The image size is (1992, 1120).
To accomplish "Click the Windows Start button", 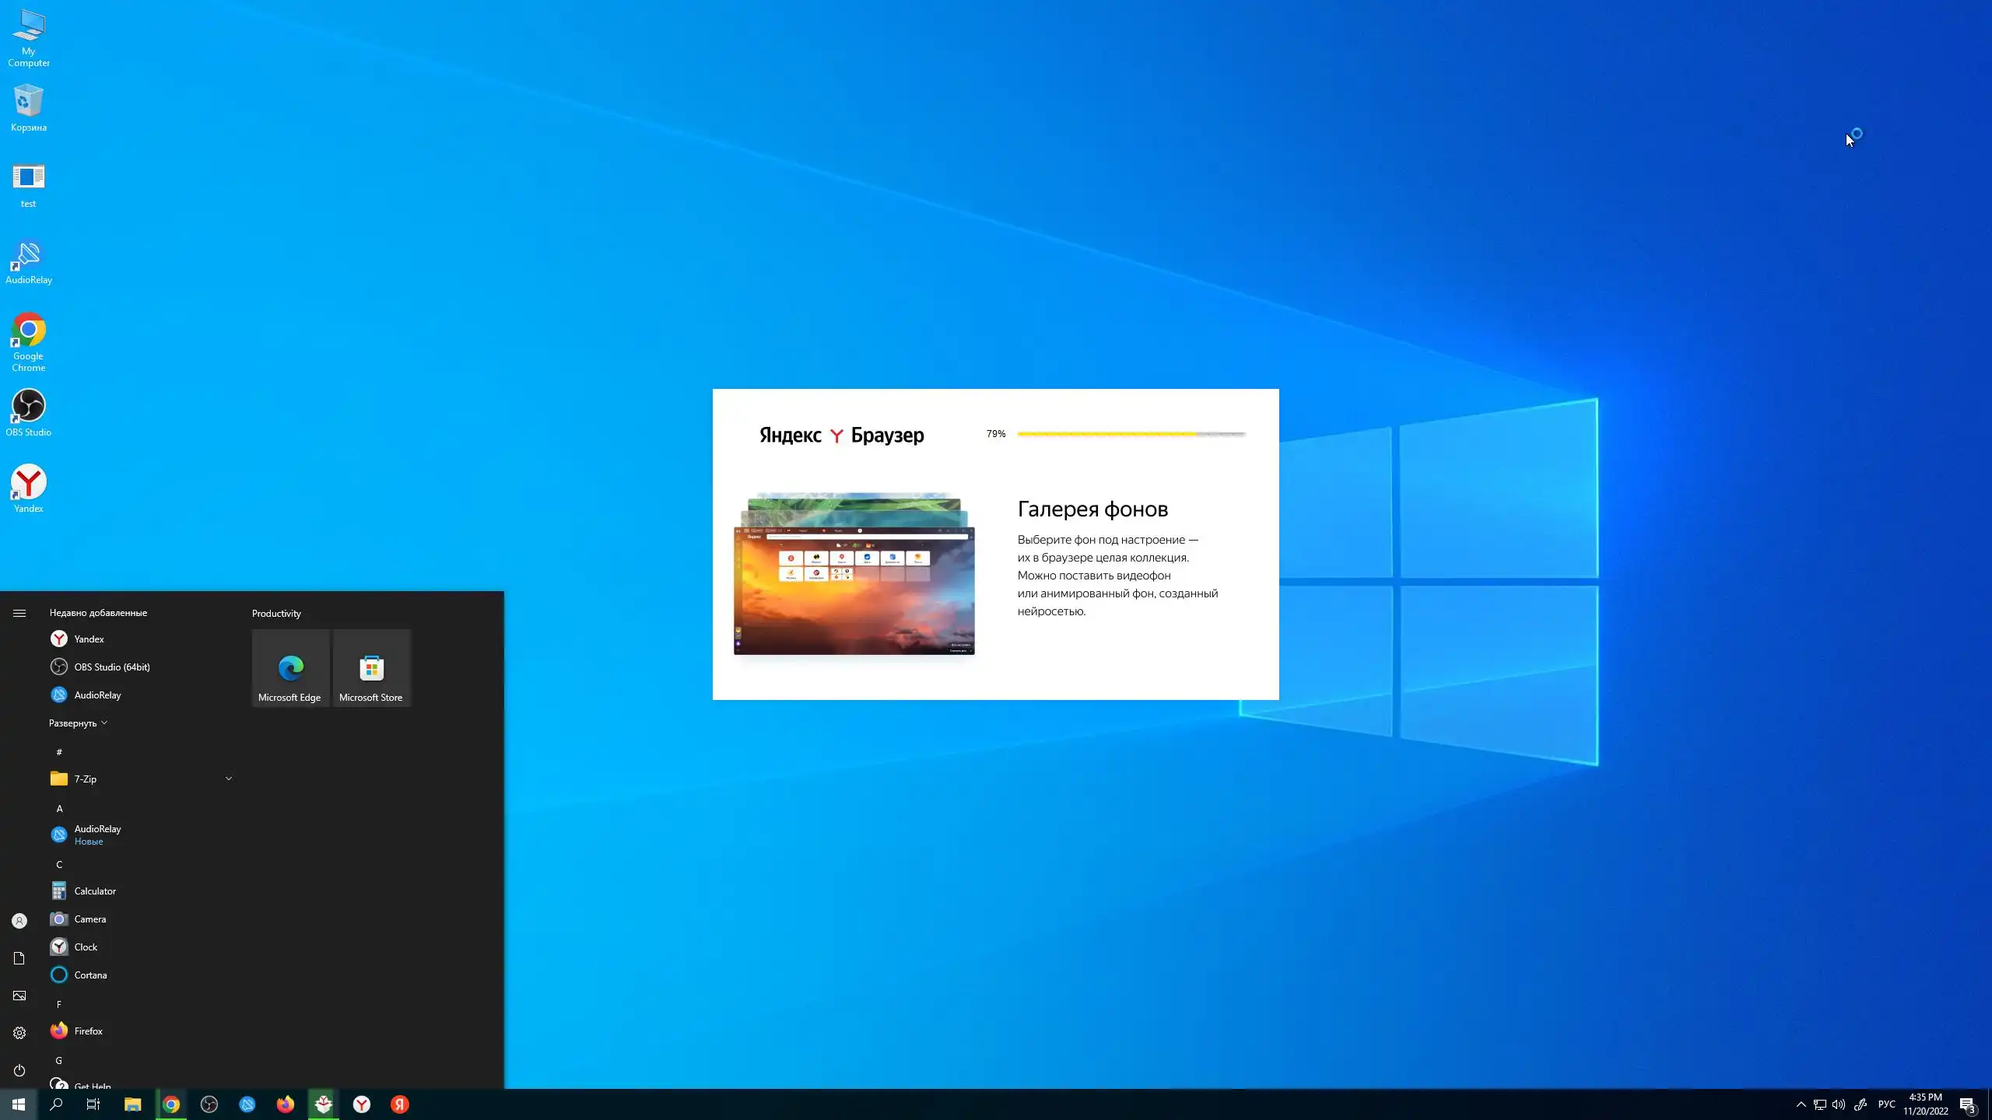I will coord(19,1104).
